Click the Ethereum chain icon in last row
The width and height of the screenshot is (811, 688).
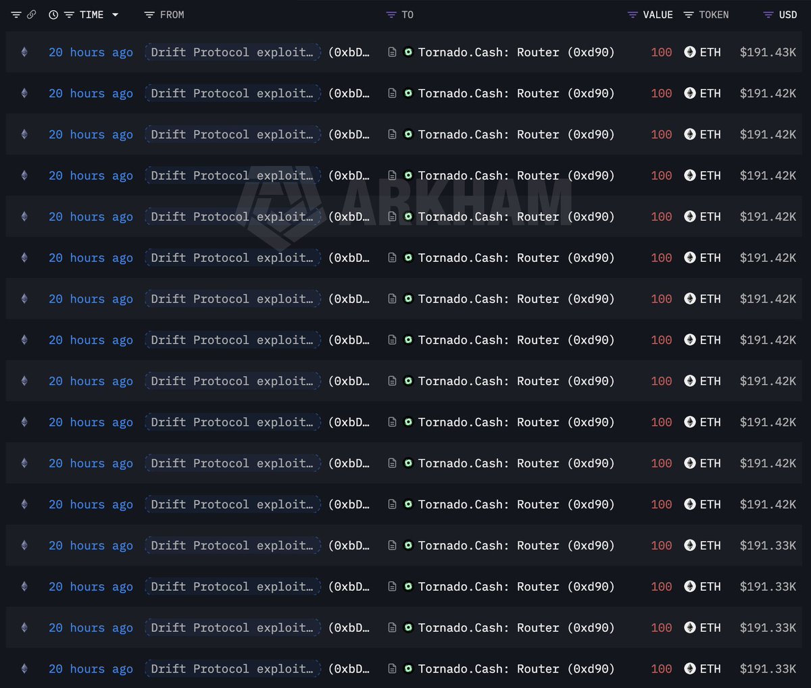tap(24, 668)
